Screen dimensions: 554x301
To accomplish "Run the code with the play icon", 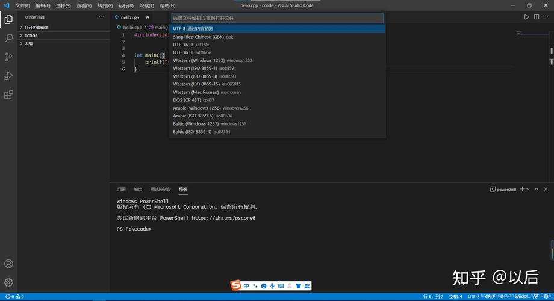I will pyautogui.click(x=526, y=17).
